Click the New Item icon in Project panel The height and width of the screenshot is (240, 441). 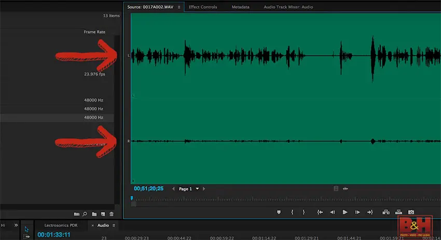tap(103, 214)
